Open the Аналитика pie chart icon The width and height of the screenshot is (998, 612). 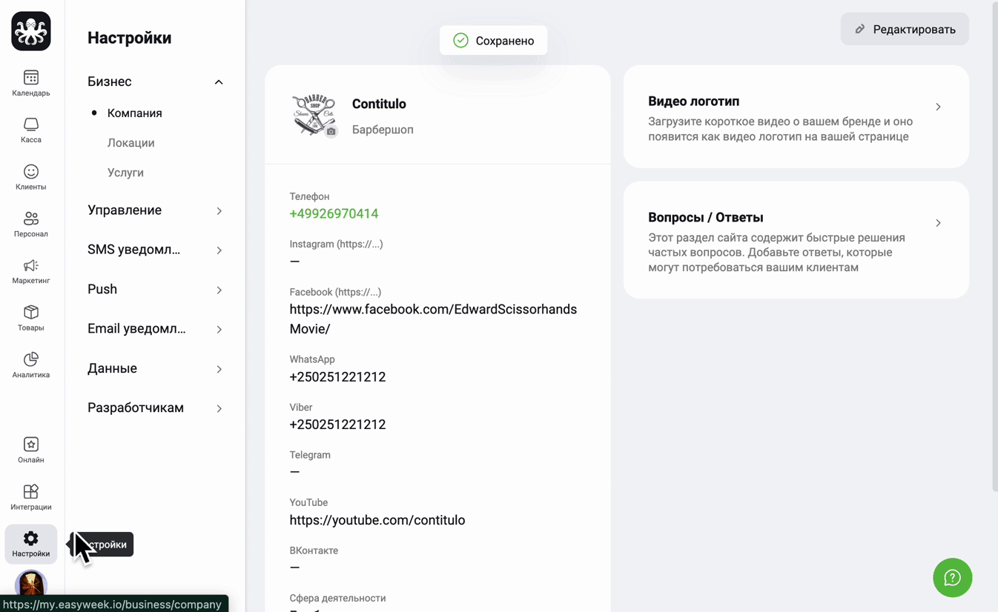(x=31, y=359)
